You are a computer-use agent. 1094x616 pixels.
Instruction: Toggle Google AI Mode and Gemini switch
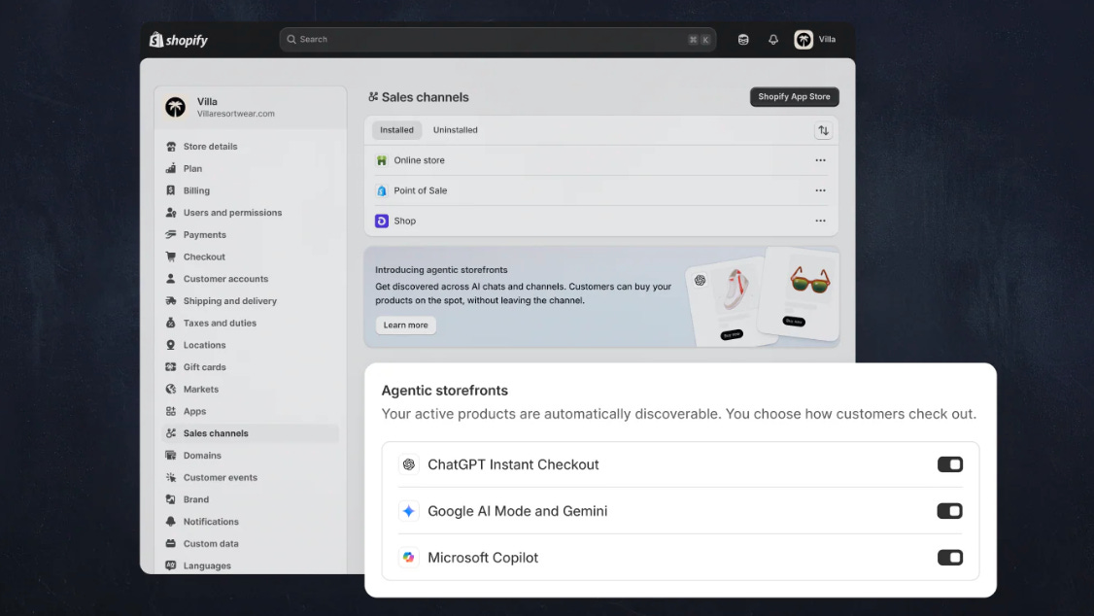tap(949, 511)
